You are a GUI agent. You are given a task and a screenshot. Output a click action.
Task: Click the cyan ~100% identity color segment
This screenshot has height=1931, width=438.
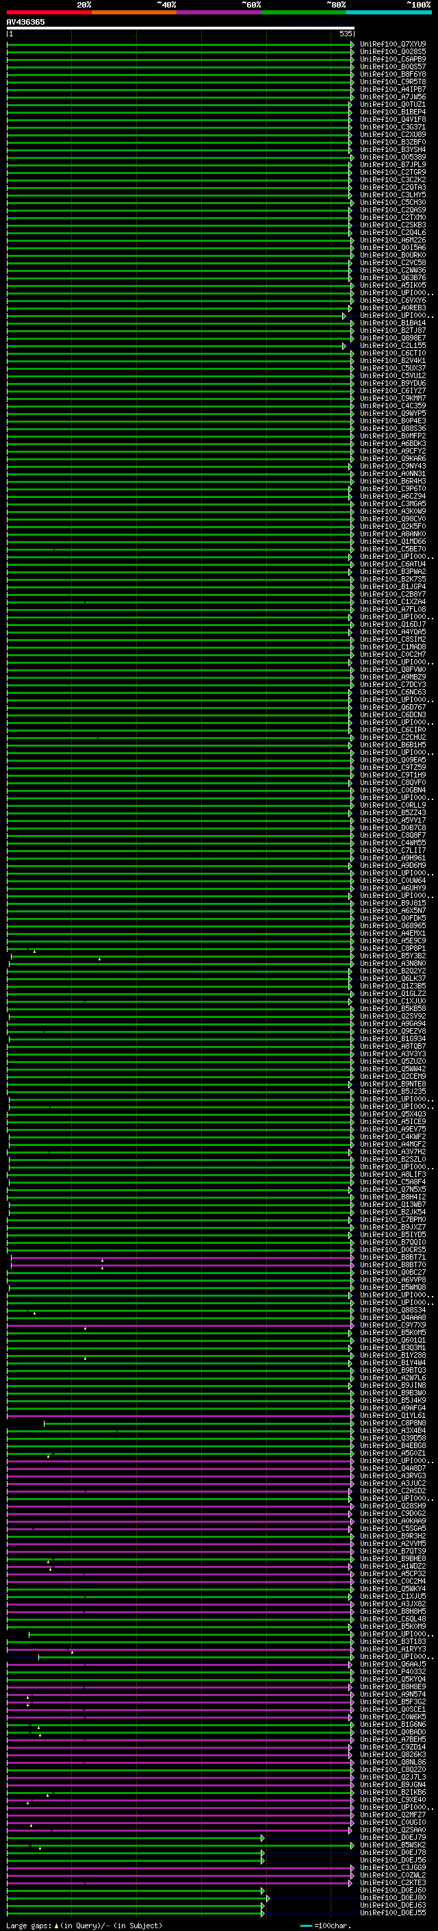tap(389, 12)
